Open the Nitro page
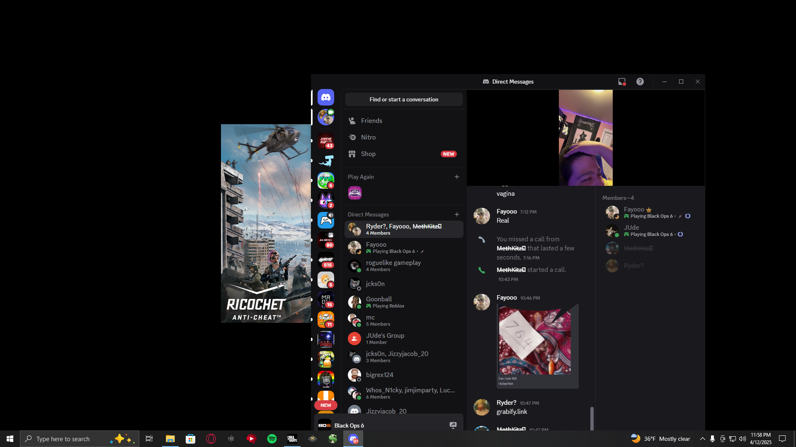Image resolution: width=796 pixels, height=447 pixels. coord(404,137)
